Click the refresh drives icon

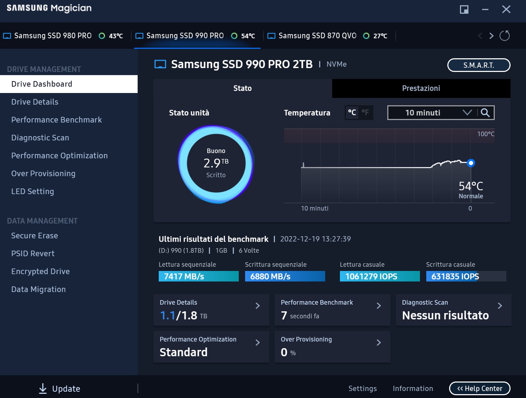[x=505, y=36]
